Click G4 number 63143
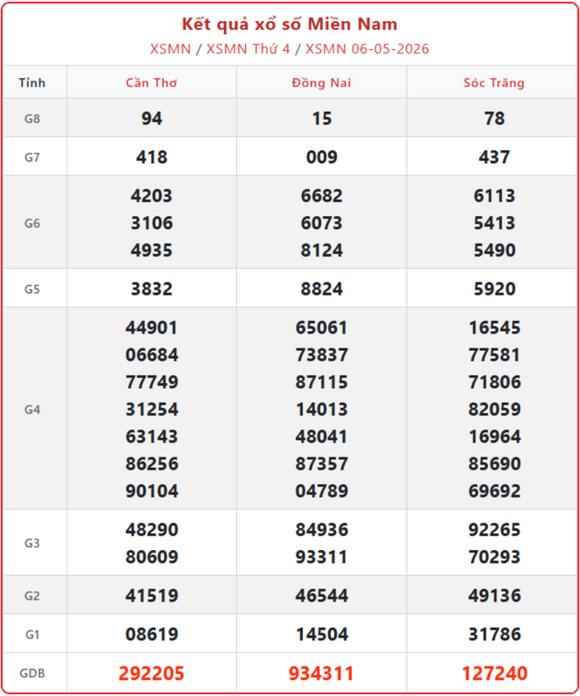Screen dimensions: 580x696 [151, 436]
